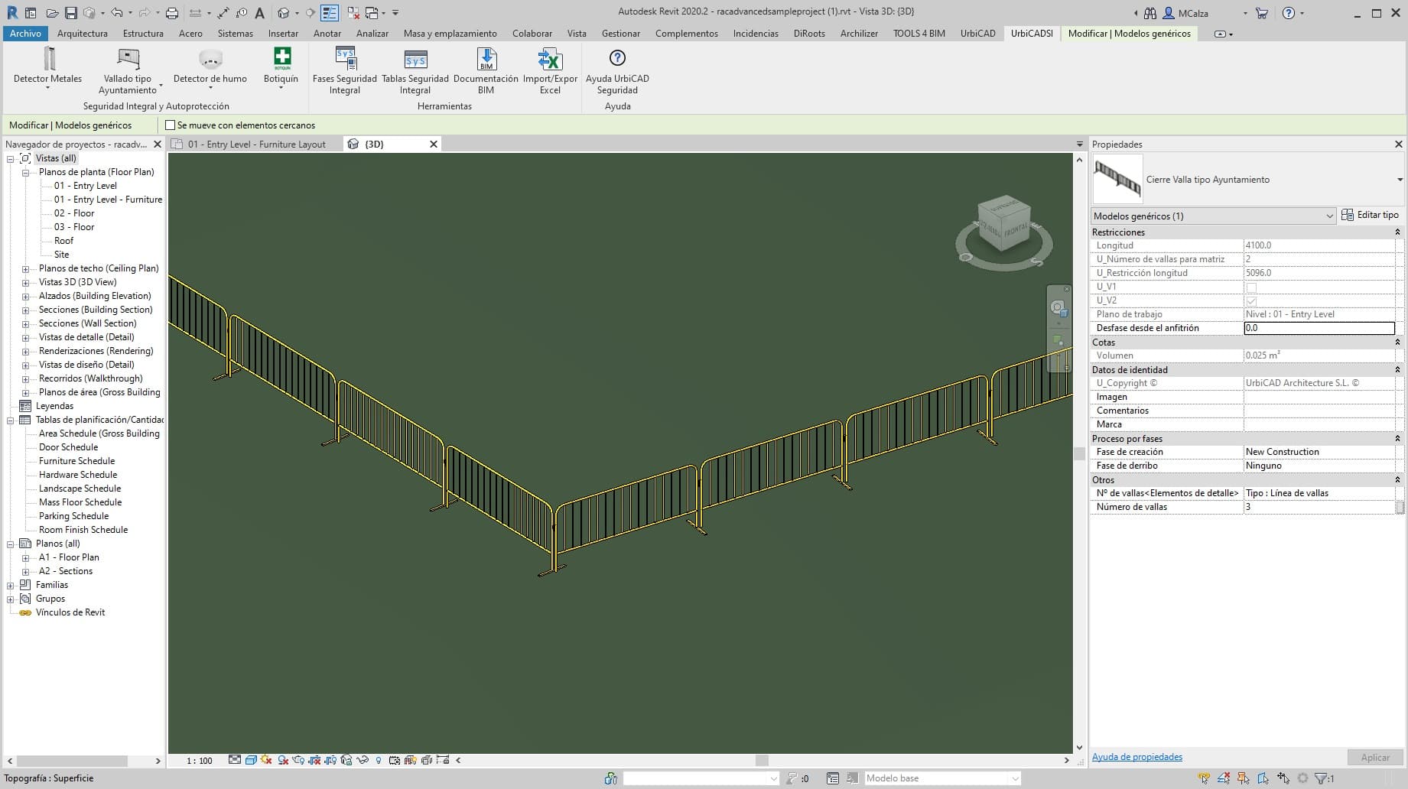
Task: Open the type selector Cierre Valla dropdown
Action: [x=1400, y=180]
